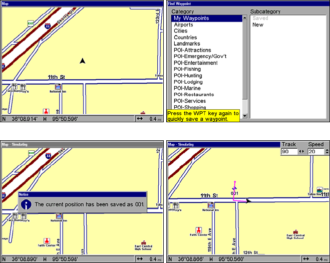Click the Interstate 44 shield in the non-simulating Map window
The image size is (330, 263).
click(48, 26)
